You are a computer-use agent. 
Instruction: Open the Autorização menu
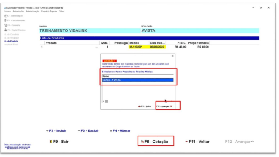tap(18, 11)
